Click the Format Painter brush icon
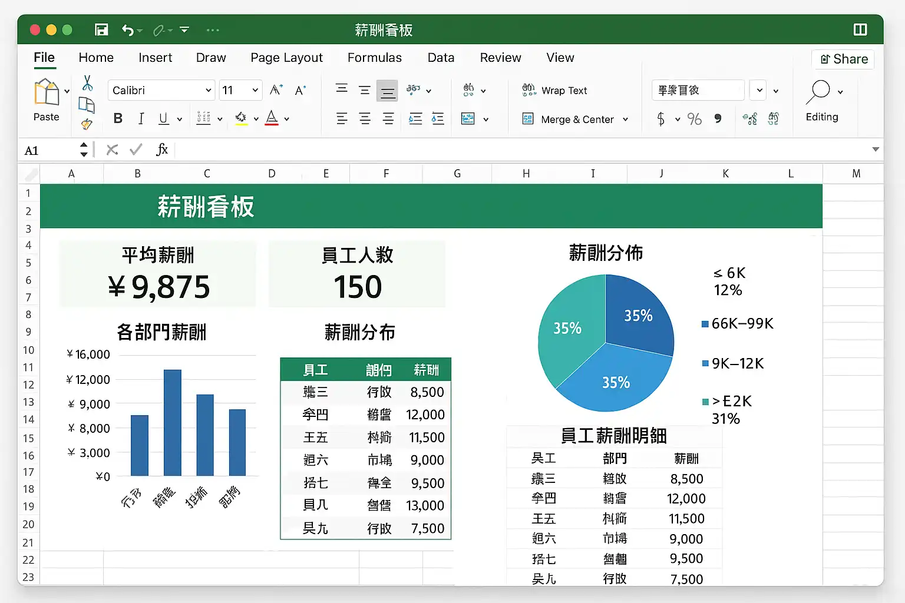Viewport: 905px width, 603px height. tap(87, 124)
